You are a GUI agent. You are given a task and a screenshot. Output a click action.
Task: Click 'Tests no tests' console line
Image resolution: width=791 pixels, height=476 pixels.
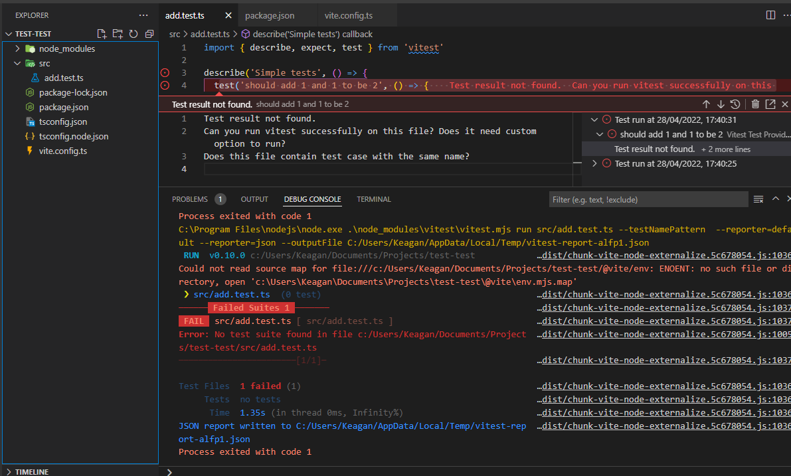(242, 400)
